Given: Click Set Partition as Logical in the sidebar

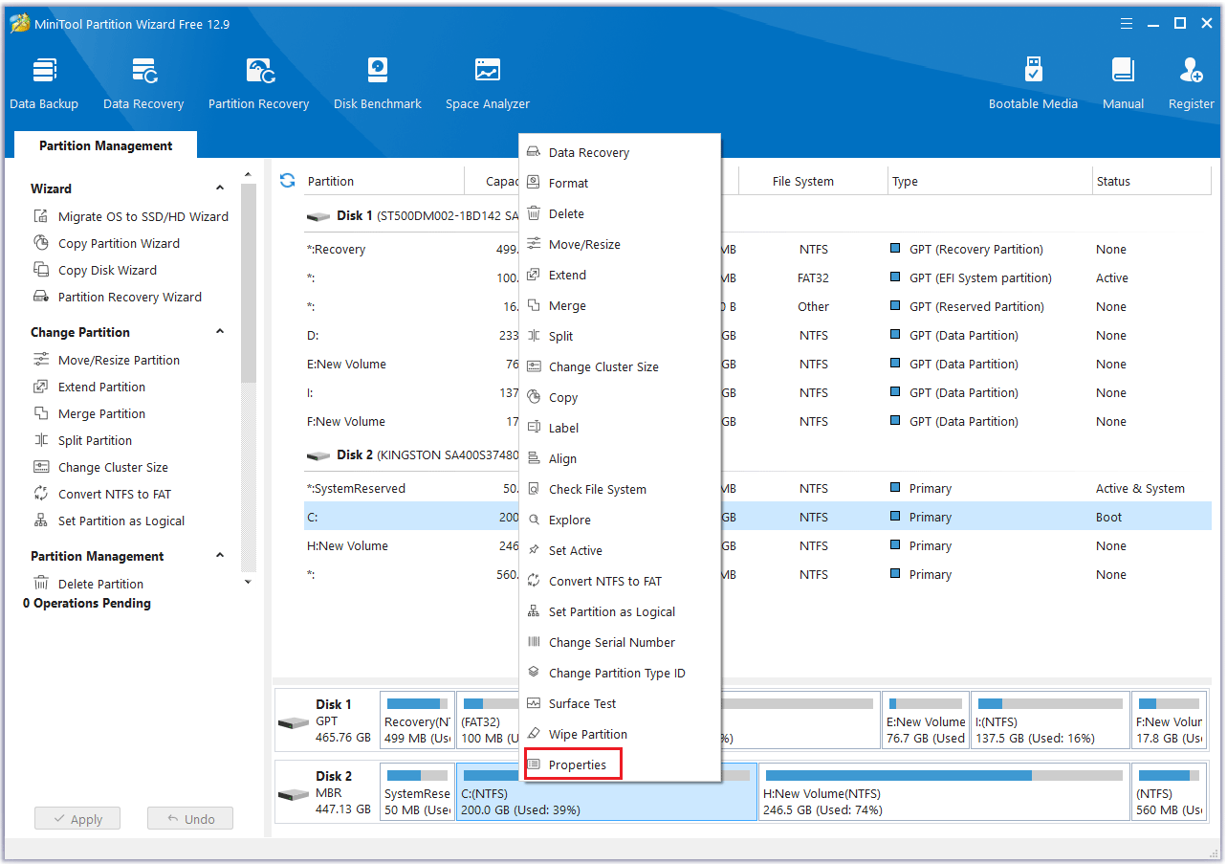Looking at the screenshot, I should (109, 521).
